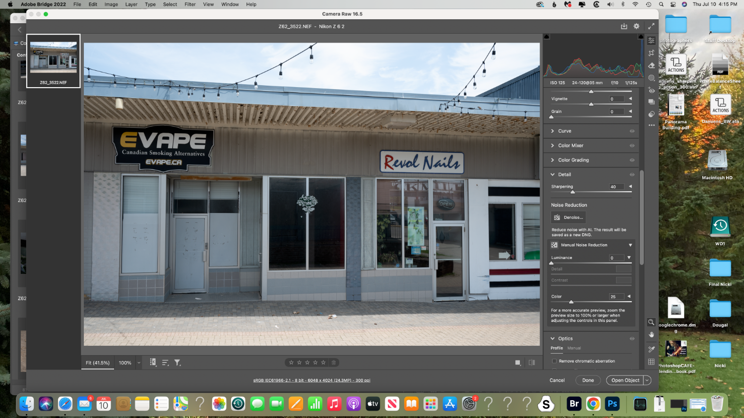The image size is (744, 418).
Task: Click the Grain value field
Action: (x=617, y=111)
